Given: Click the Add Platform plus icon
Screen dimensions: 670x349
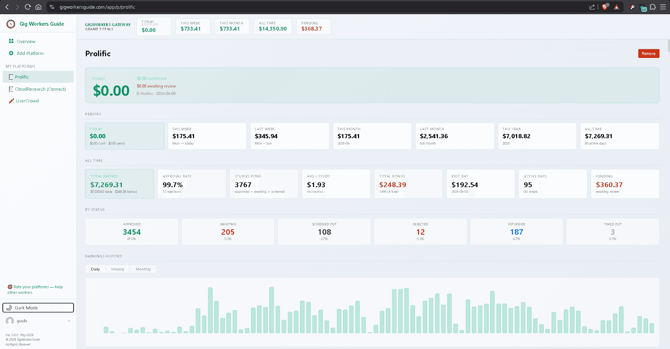Looking at the screenshot, I should point(11,53).
